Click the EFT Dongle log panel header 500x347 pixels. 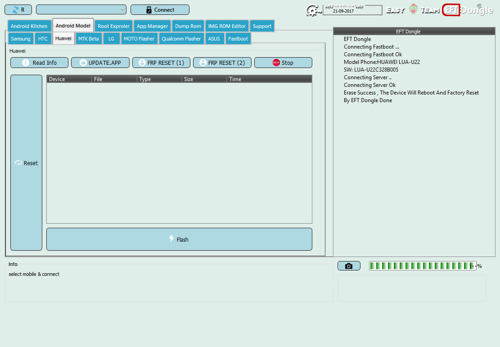(414, 31)
